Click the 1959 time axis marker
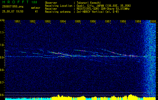The width and height of the screenshot is (158, 100). tap(138, 21)
